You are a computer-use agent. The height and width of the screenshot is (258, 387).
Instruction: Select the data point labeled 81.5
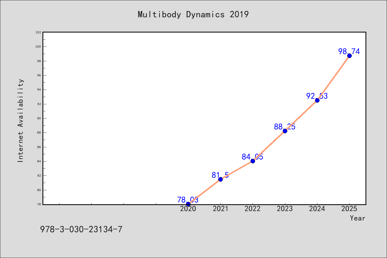(220, 179)
